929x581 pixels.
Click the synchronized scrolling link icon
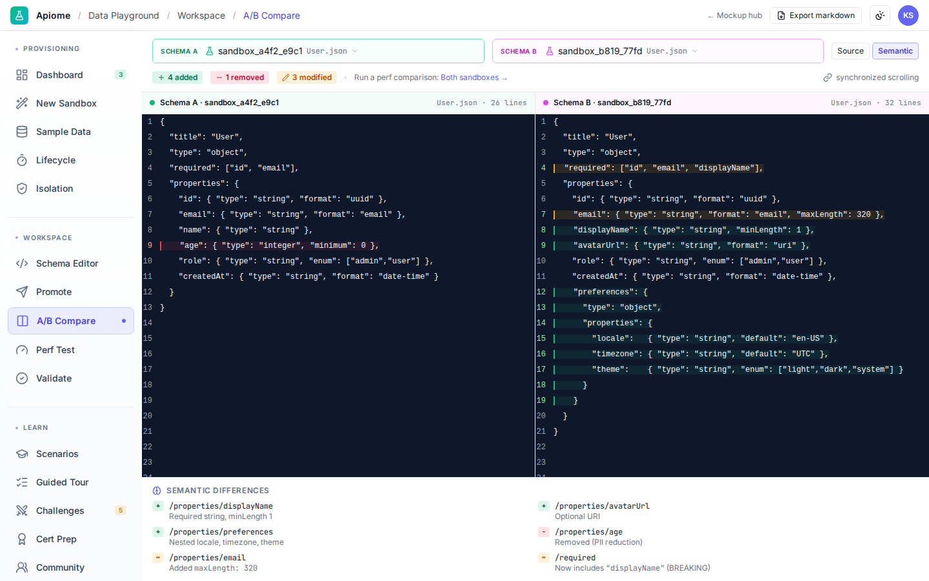(828, 77)
